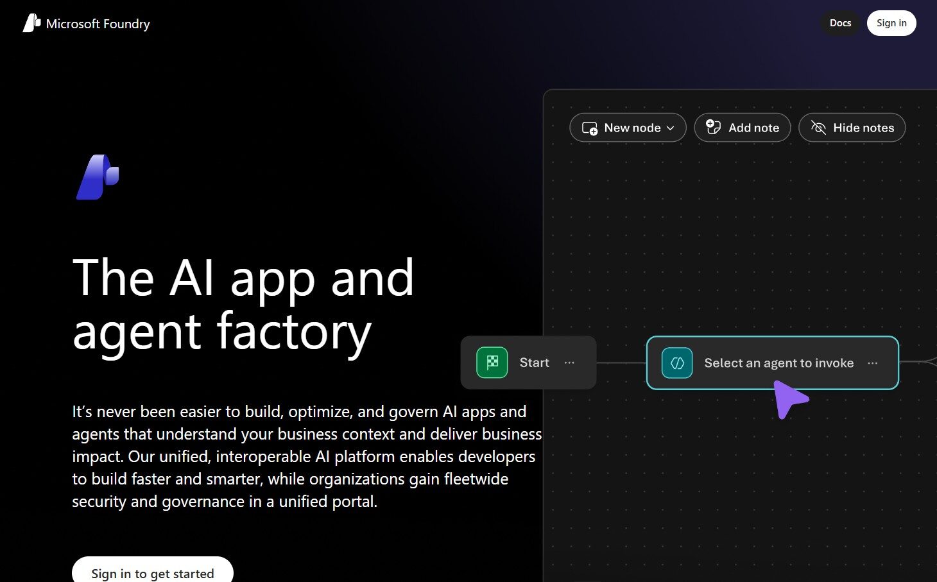The image size is (937, 582).
Task: Click the "The AI app and agent factory" heading
Action: pos(243,304)
